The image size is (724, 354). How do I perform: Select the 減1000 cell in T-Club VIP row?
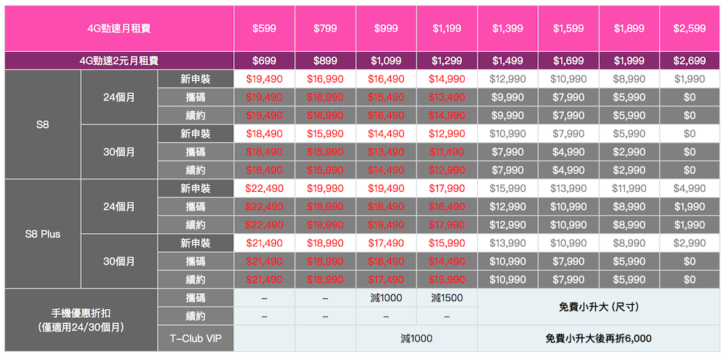(x=416, y=338)
